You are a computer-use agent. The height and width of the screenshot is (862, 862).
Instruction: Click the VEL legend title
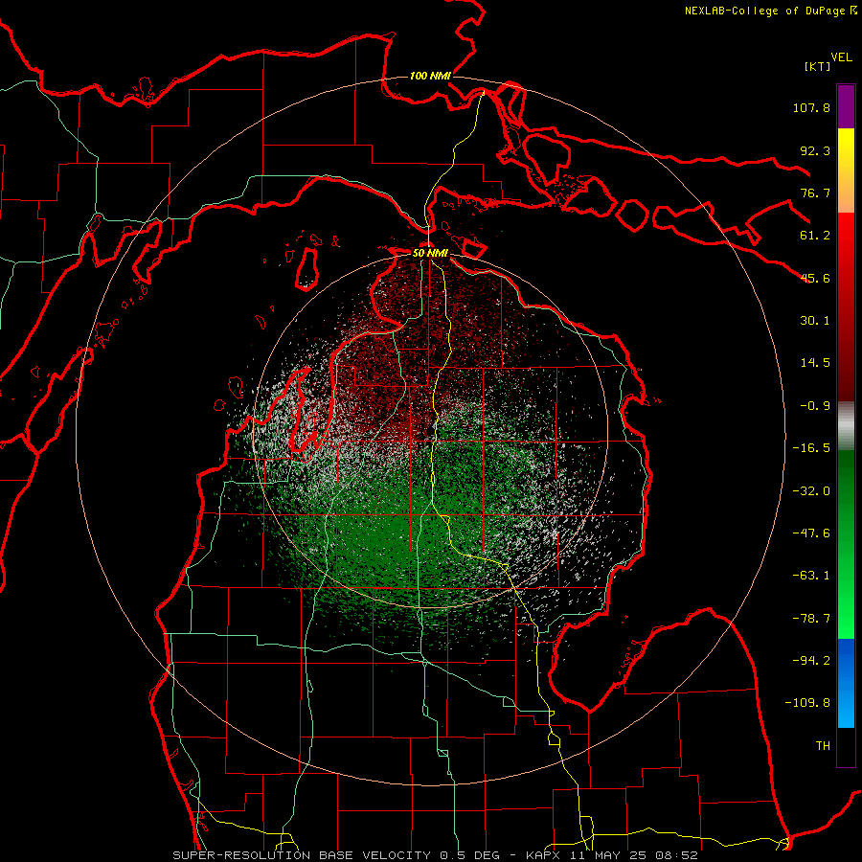click(x=841, y=57)
